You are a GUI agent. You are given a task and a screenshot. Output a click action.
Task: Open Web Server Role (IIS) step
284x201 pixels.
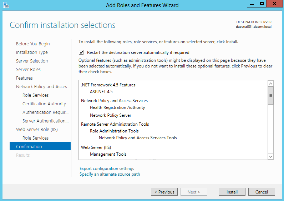coord(37,129)
